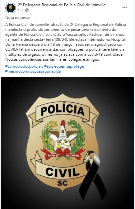Open the page's profile avatar picture
135x209 pixels.
(11, 8)
